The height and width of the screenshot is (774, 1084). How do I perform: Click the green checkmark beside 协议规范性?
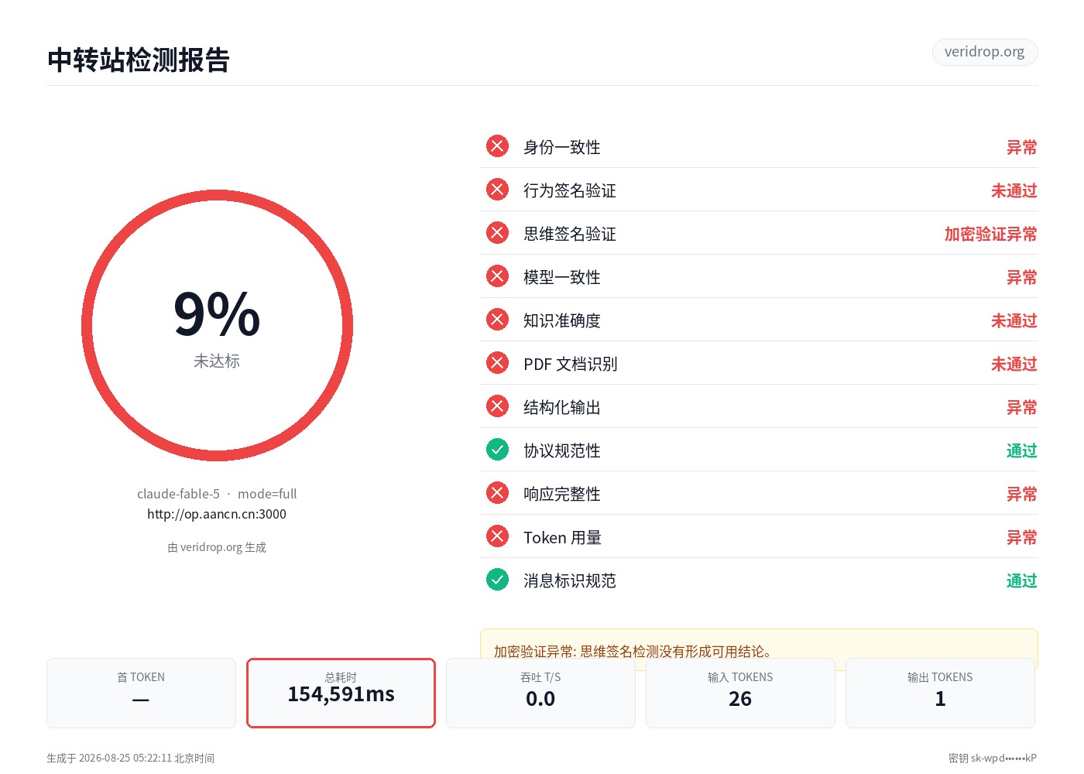pos(497,450)
